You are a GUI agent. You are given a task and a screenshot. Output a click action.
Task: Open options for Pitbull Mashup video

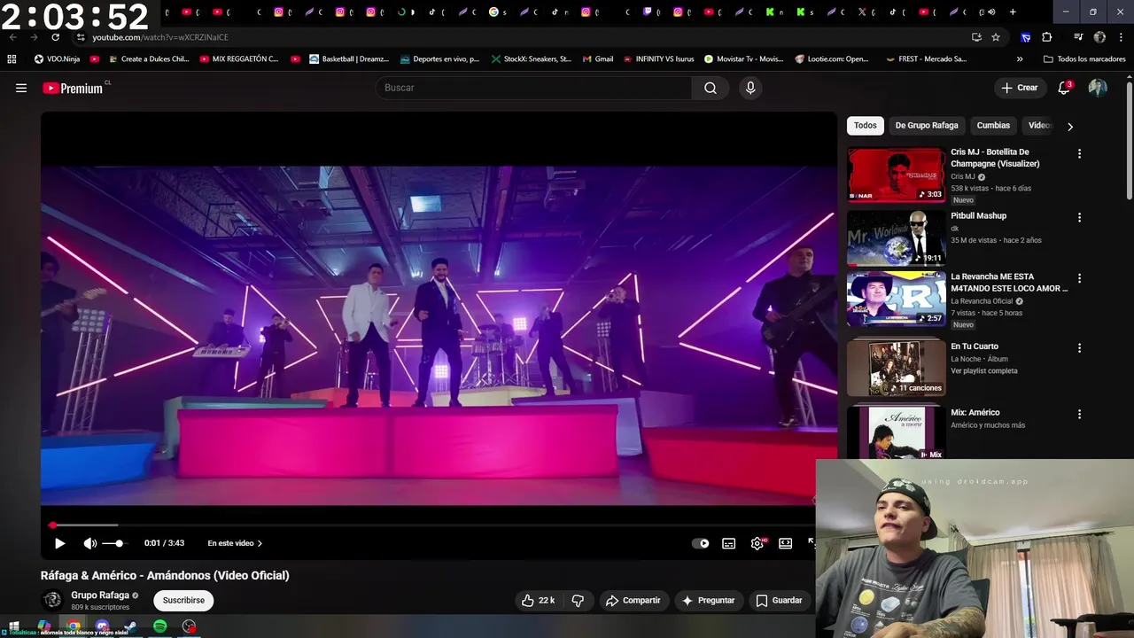pos(1079,217)
